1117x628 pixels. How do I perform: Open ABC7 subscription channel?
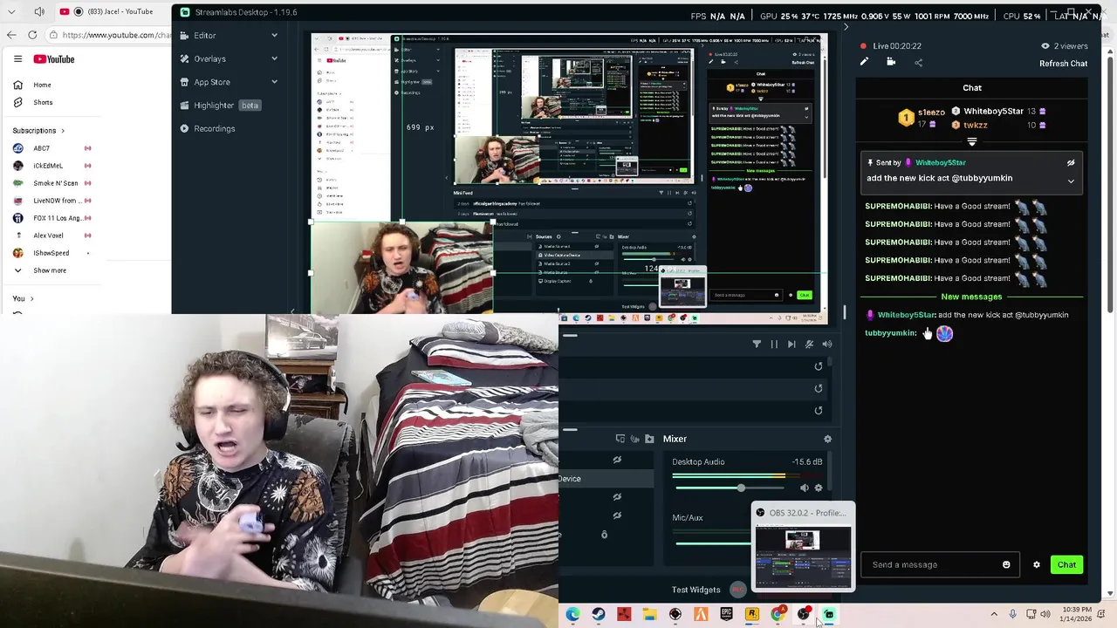[x=42, y=148]
